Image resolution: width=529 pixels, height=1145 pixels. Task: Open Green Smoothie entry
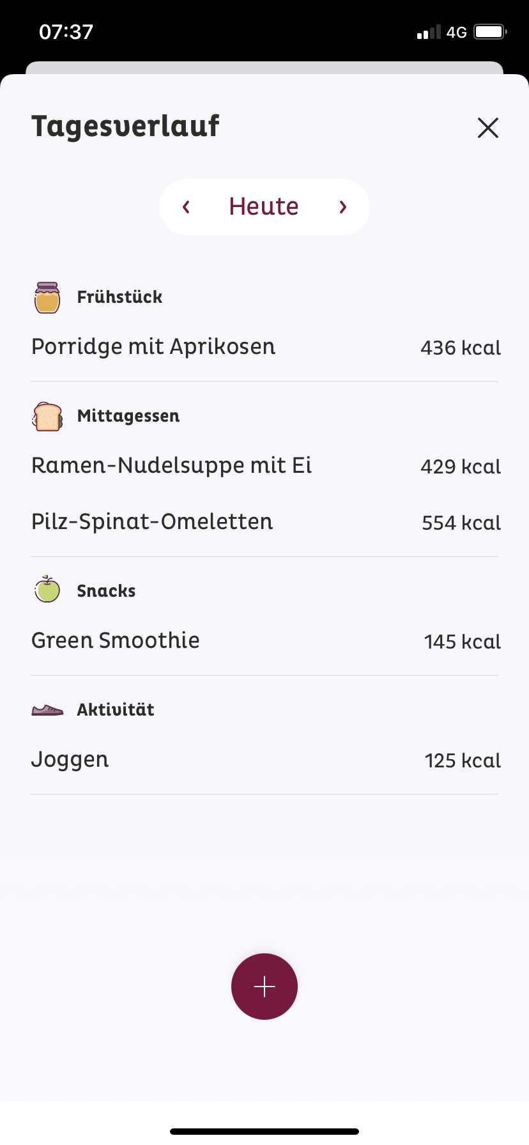tap(264, 641)
